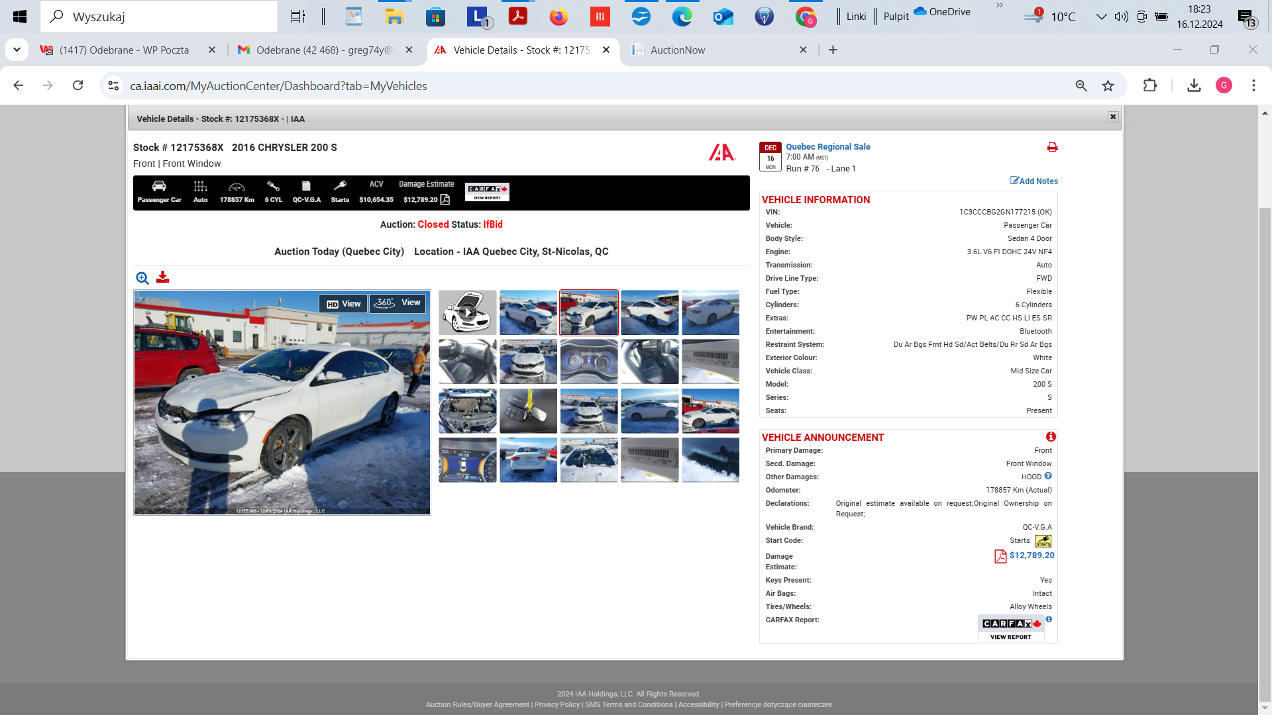Open browser zoom magnifier in address bar
Viewport: 1272px width, 715px height.
click(x=1081, y=85)
